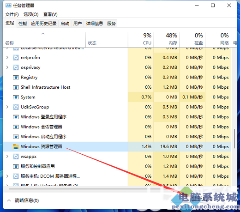Expand the osprivacy process group
Image resolution: width=240 pixels, height=212 pixels.
(7, 67)
